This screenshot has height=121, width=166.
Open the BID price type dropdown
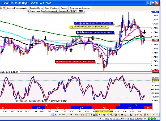coord(78,115)
